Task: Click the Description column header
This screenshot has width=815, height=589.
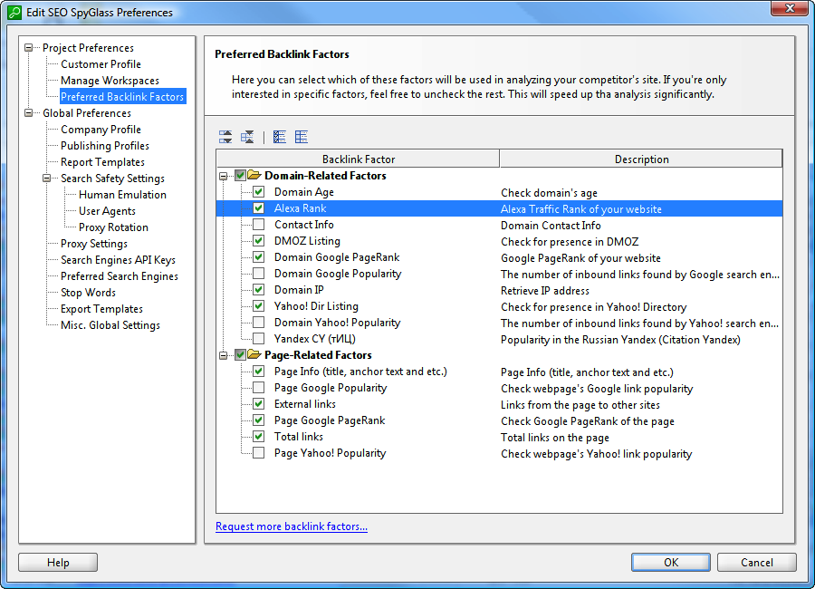Action: tap(641, 159)
